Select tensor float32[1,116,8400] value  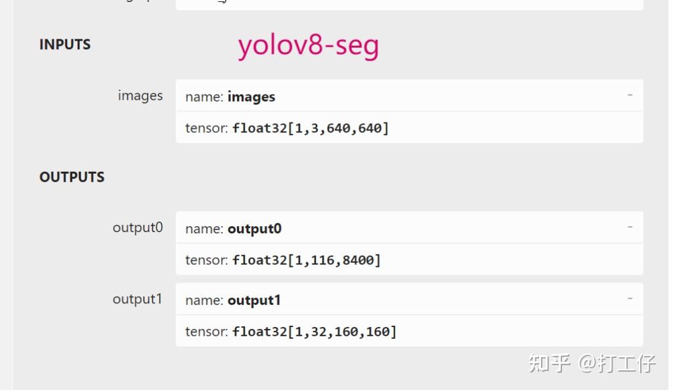(306, 260)
